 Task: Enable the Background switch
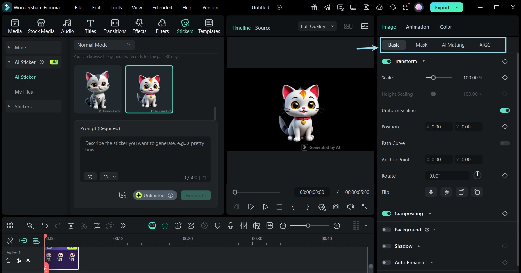pyautogui.click(x=386, y=230)
